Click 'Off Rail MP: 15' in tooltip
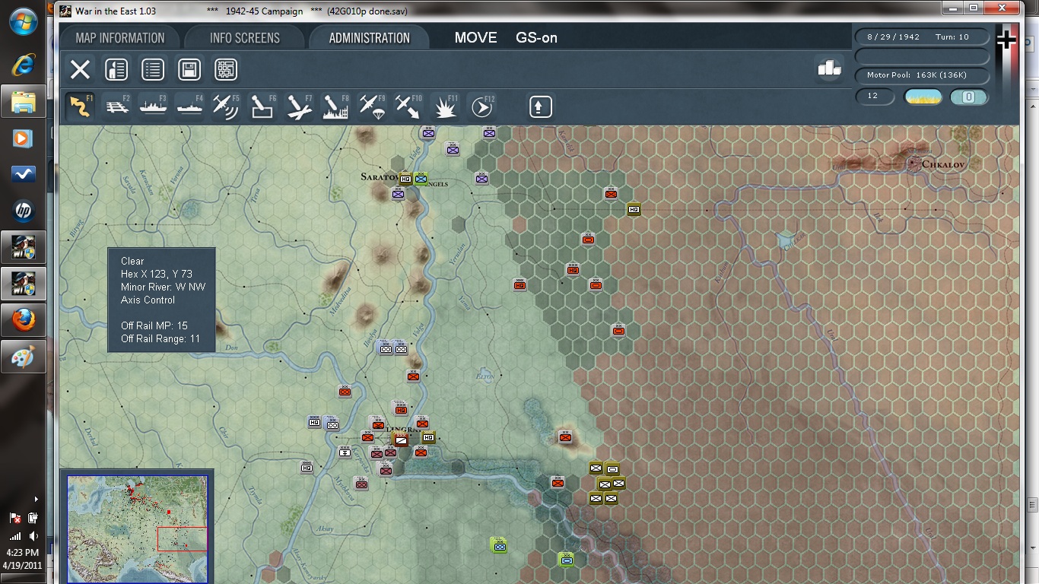The width and height of the screenshot is (1039, 584). click(154, 325)
